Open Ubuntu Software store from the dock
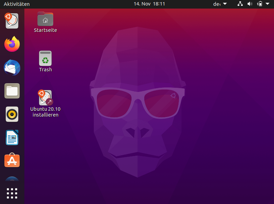Screen dimensions: 274x204 pyautogui.click(x=12, y=160)
